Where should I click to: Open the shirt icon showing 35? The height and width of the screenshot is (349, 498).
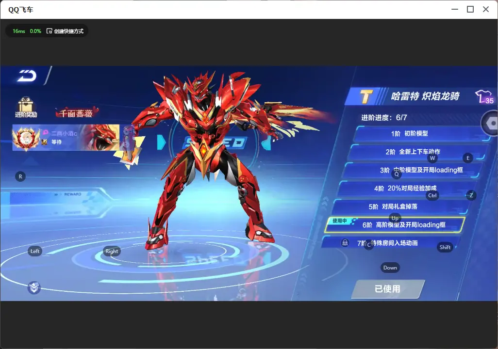pyautogui.click(x=484, y=97)
